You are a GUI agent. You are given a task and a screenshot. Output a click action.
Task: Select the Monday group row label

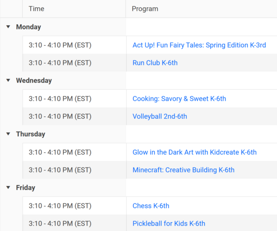point(29,27)
